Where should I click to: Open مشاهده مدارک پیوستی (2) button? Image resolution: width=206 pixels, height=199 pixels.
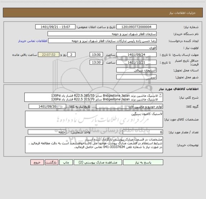point(98,162)
